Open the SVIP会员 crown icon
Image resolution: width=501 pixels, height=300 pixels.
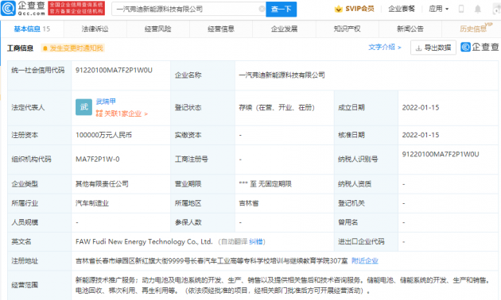point(338,9)
